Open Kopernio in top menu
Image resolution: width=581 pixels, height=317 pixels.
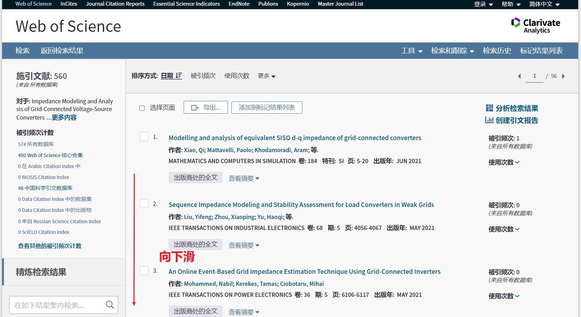298,4
